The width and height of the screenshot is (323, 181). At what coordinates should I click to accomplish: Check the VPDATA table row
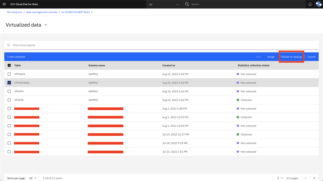pos(9,91)
